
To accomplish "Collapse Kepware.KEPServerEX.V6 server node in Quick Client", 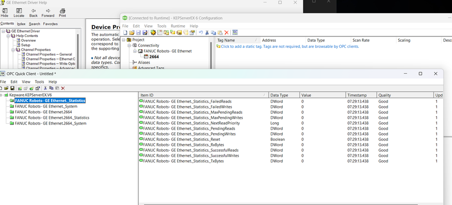I will click(1, 94).
